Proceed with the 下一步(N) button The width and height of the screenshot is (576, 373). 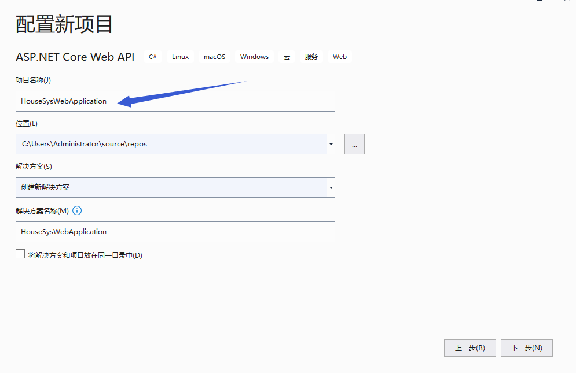tap(527, 348)
